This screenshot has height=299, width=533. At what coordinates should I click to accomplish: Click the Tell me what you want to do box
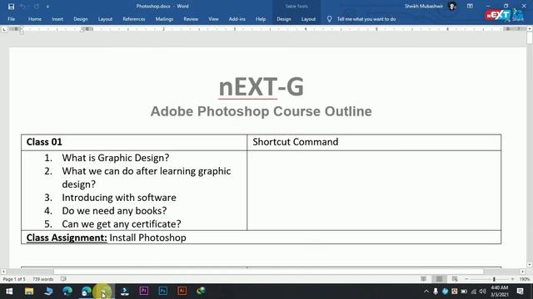[x=366, y=19]
